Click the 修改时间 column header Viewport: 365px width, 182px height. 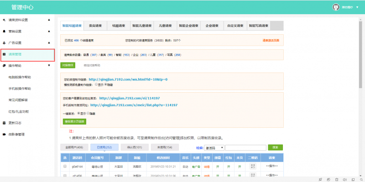(163, 158)
